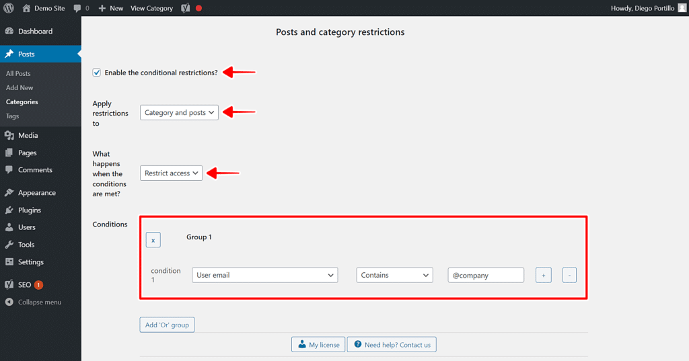Remove Group 1 with the x button
Screen dimensions: 689x361
coord(153,240)
